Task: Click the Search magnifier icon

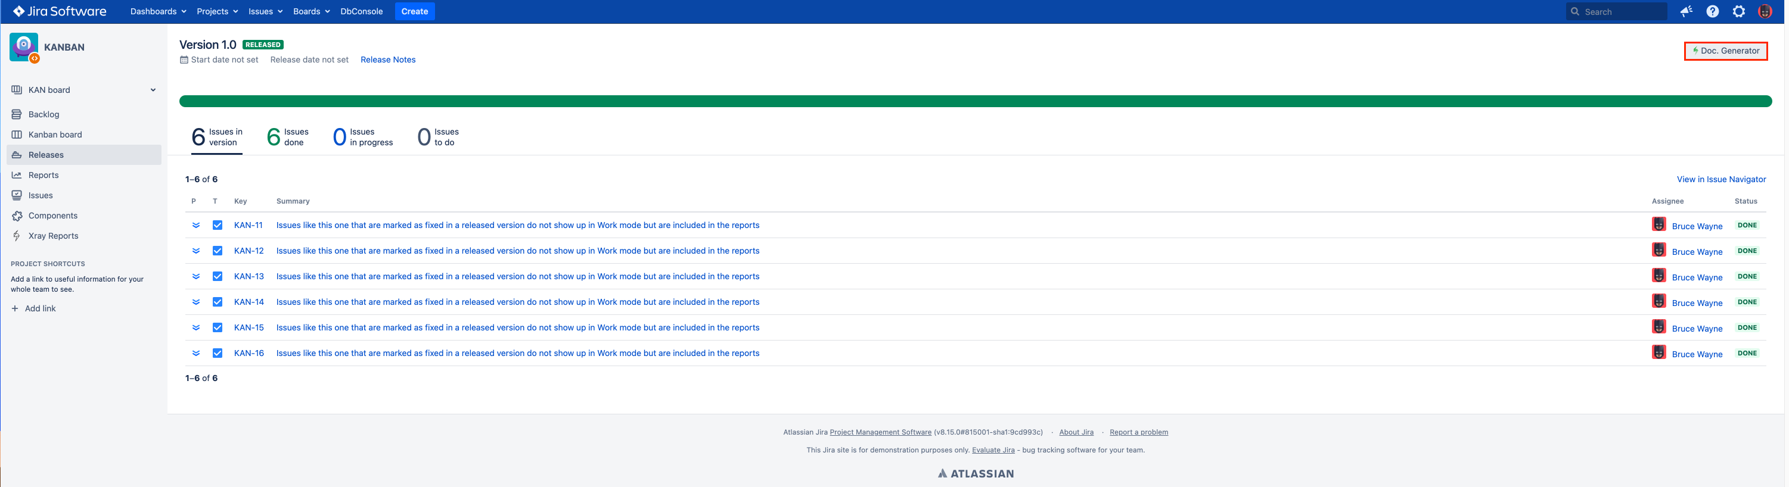Action: (1575, 12)
